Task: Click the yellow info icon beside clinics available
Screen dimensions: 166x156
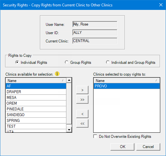Action: coord(57,74)
